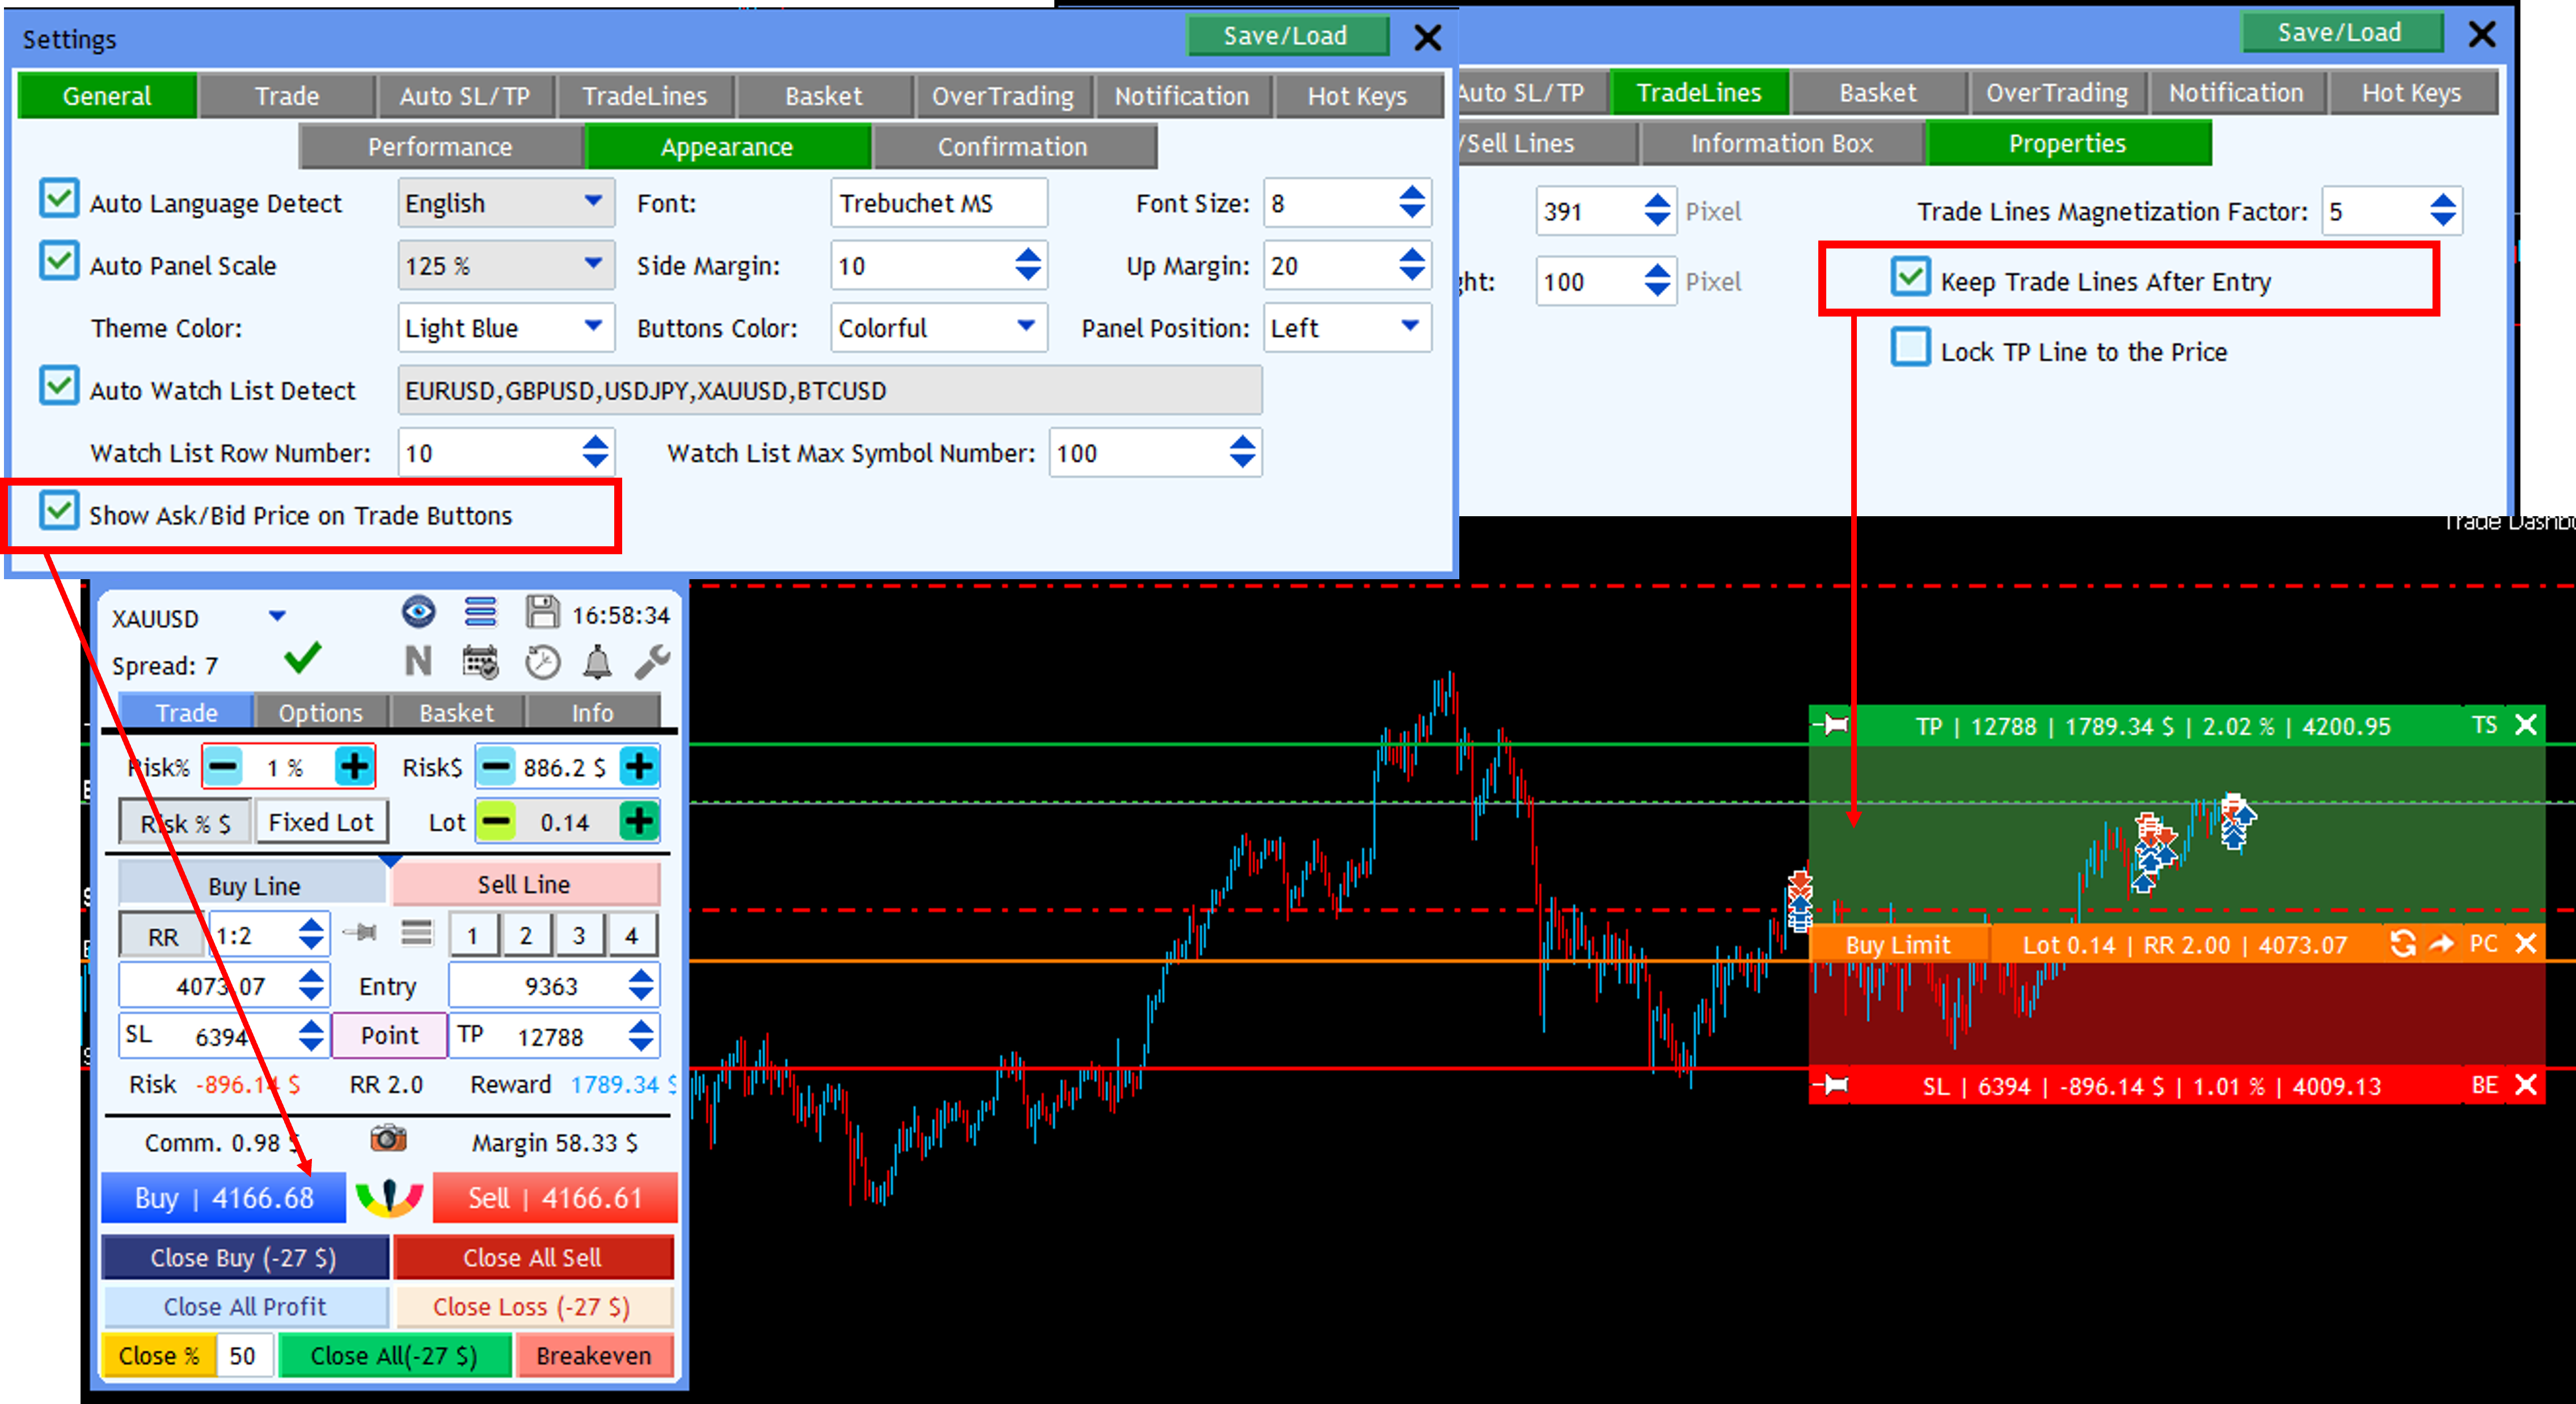Screen dimensions: 2576x1404
Task: Click the Watch List Row Number field
Action: 486,453
